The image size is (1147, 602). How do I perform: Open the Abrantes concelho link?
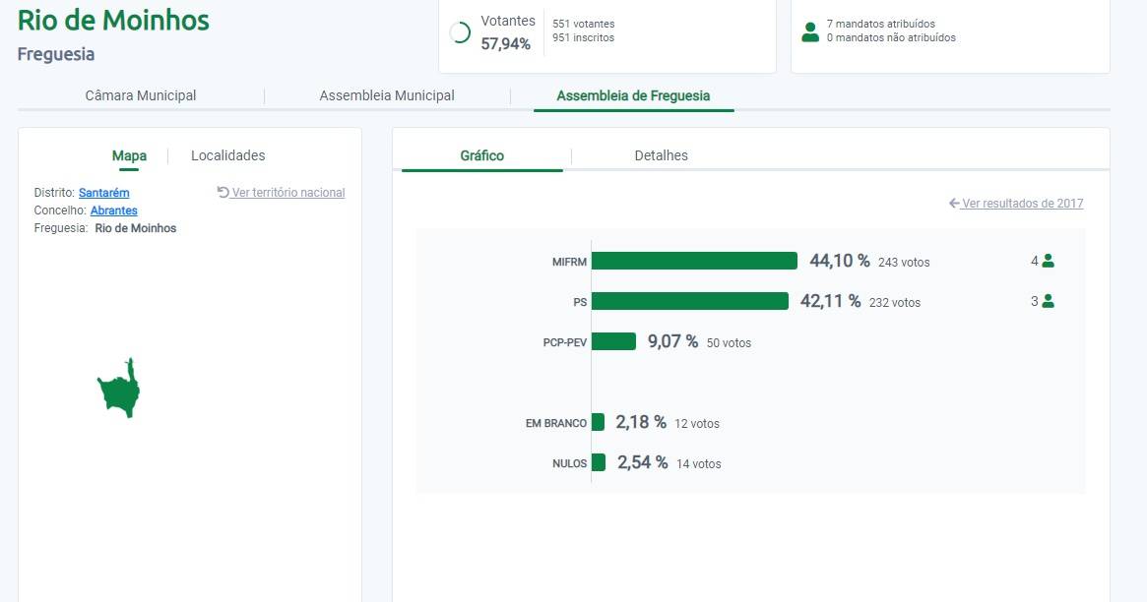113,211
